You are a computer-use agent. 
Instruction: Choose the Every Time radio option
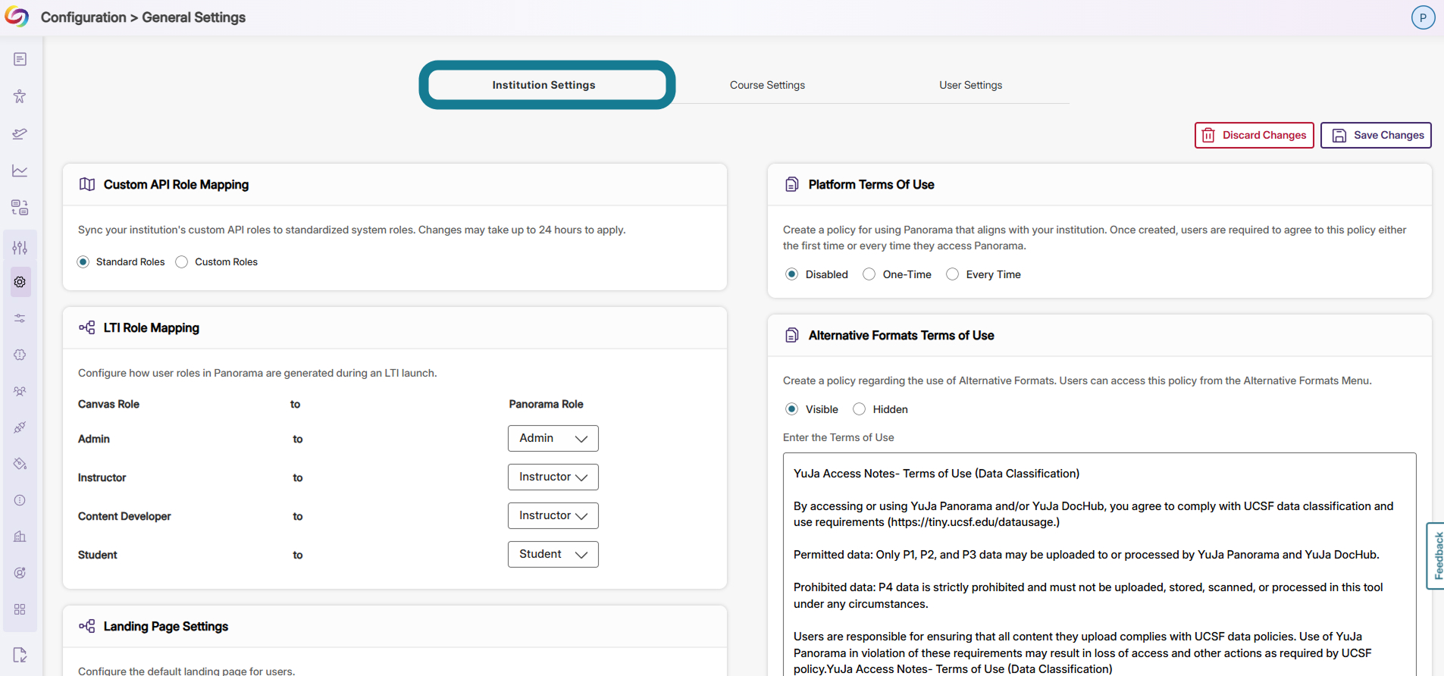[953, 274]
